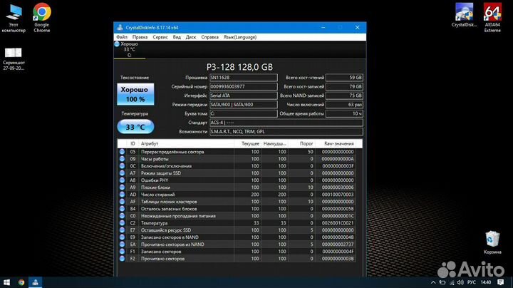Open Google Chrome desktop shortcut

[42, 18]
